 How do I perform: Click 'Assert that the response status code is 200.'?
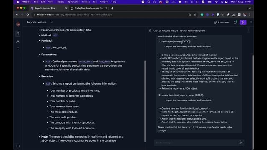point(184,119)
